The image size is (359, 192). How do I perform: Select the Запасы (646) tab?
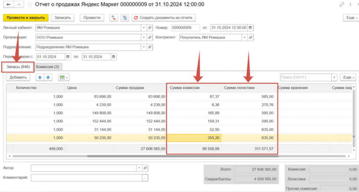click(18, 67)
